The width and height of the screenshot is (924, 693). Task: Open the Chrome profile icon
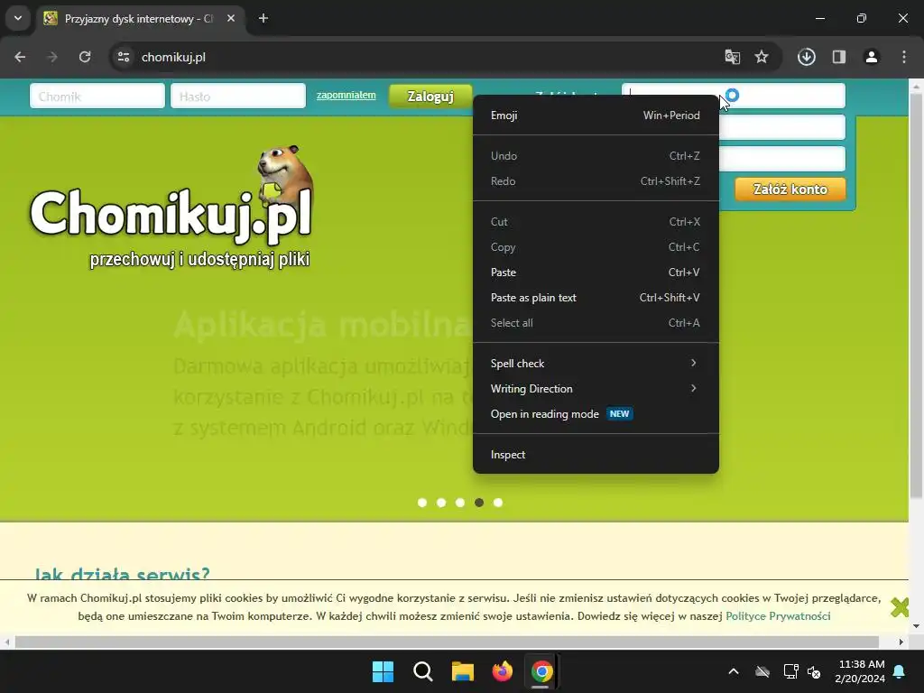[x=871, y=57]
